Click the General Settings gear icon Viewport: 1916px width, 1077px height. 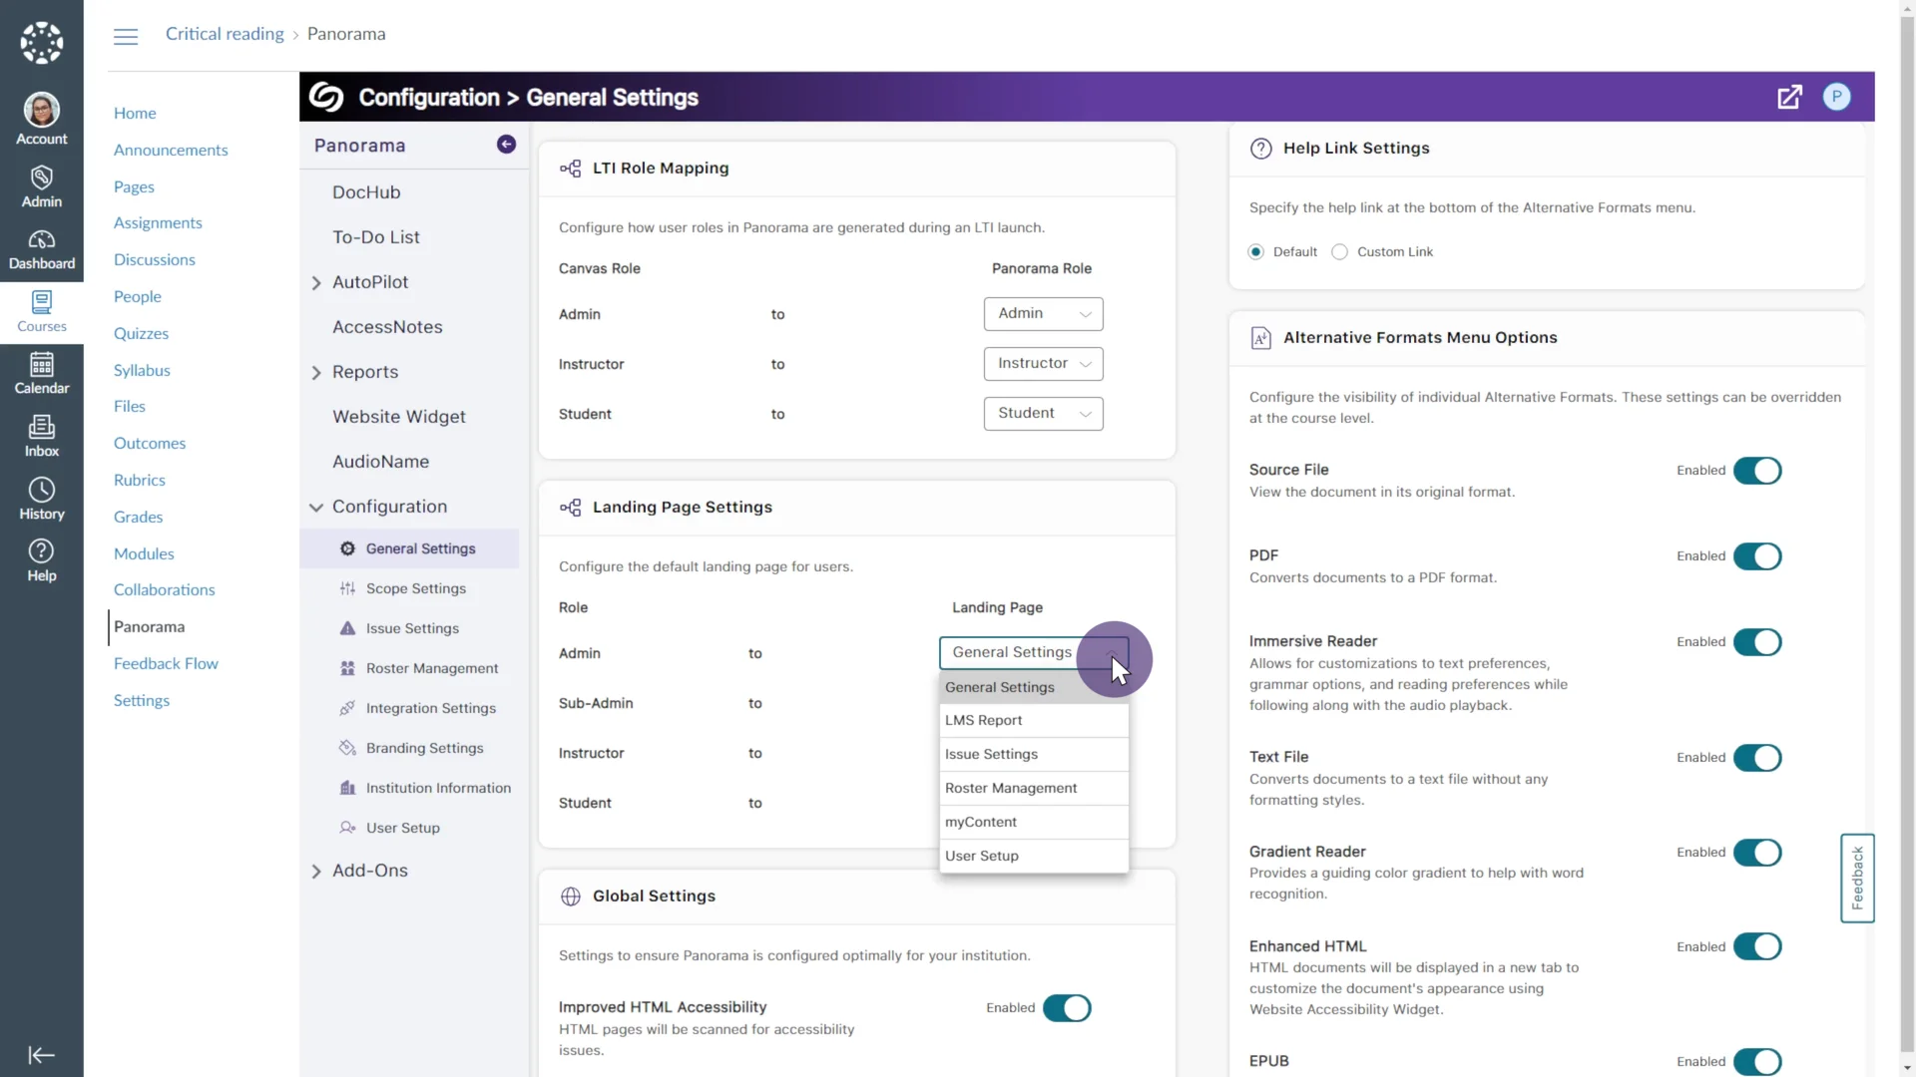(x=347, y=548)
